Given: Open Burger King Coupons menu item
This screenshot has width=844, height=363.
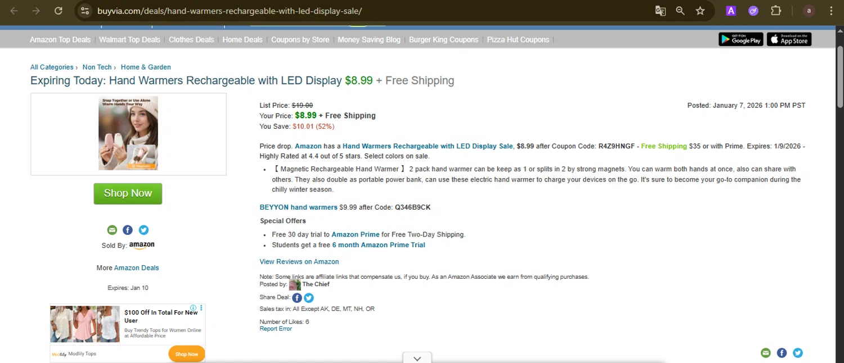Looking at the screenshot, I should point(443,40).
